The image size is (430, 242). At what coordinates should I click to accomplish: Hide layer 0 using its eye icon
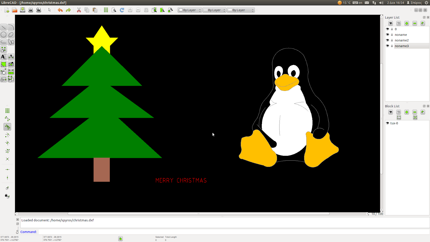pos(388,29)
